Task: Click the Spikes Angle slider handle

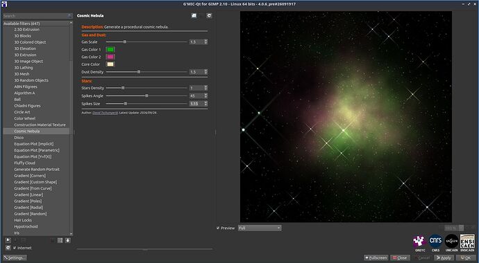Action: coord(146,96)
